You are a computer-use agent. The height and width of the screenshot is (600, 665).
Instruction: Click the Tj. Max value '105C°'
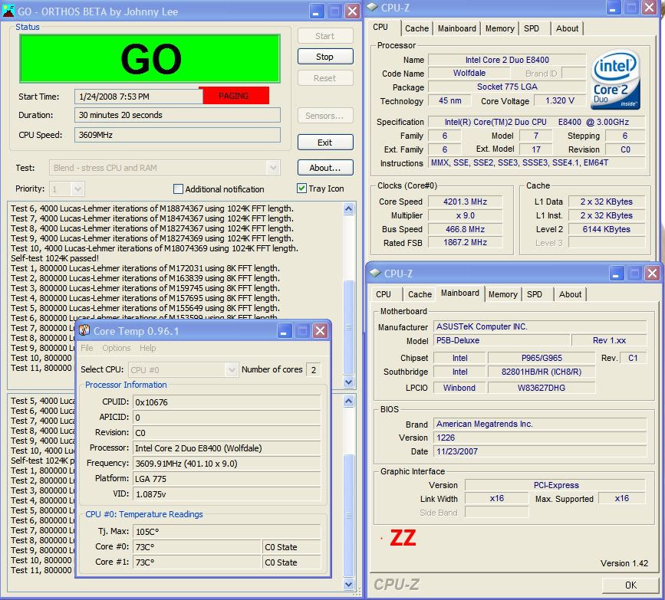227,532
